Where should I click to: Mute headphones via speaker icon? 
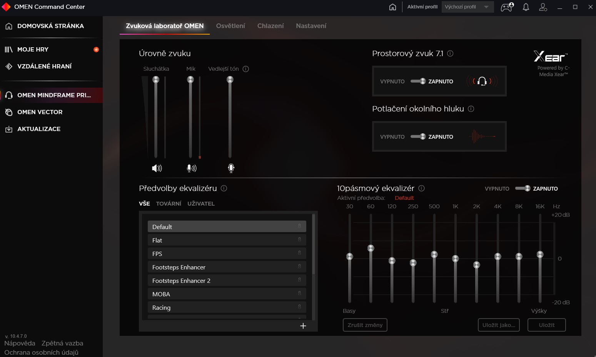click(x=157, y=168)
